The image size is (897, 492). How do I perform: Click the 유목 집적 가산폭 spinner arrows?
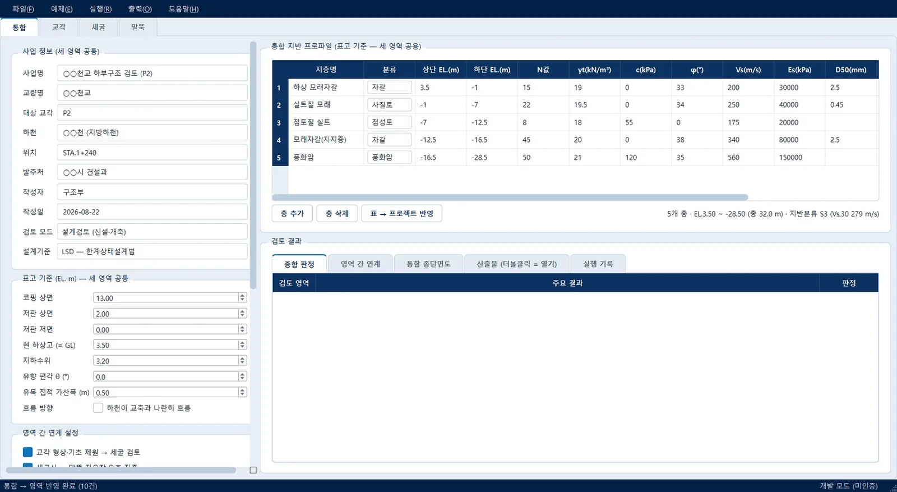tap(242, 392)
